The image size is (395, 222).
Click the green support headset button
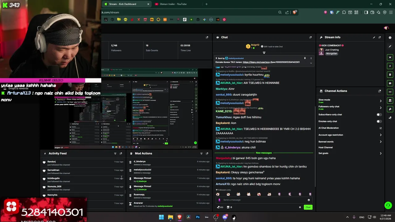388,205
